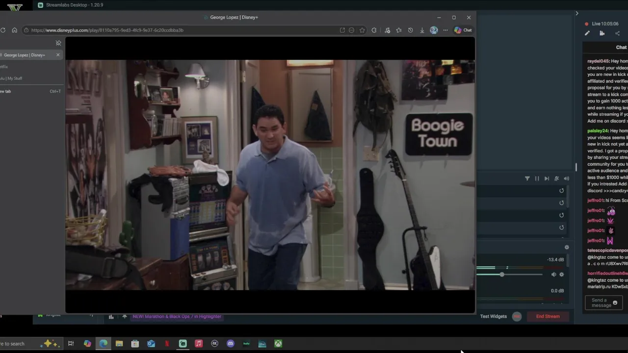Open Hulu app from taskbar
This screenshot has height=353, width=628.
(x=246, y=344)
